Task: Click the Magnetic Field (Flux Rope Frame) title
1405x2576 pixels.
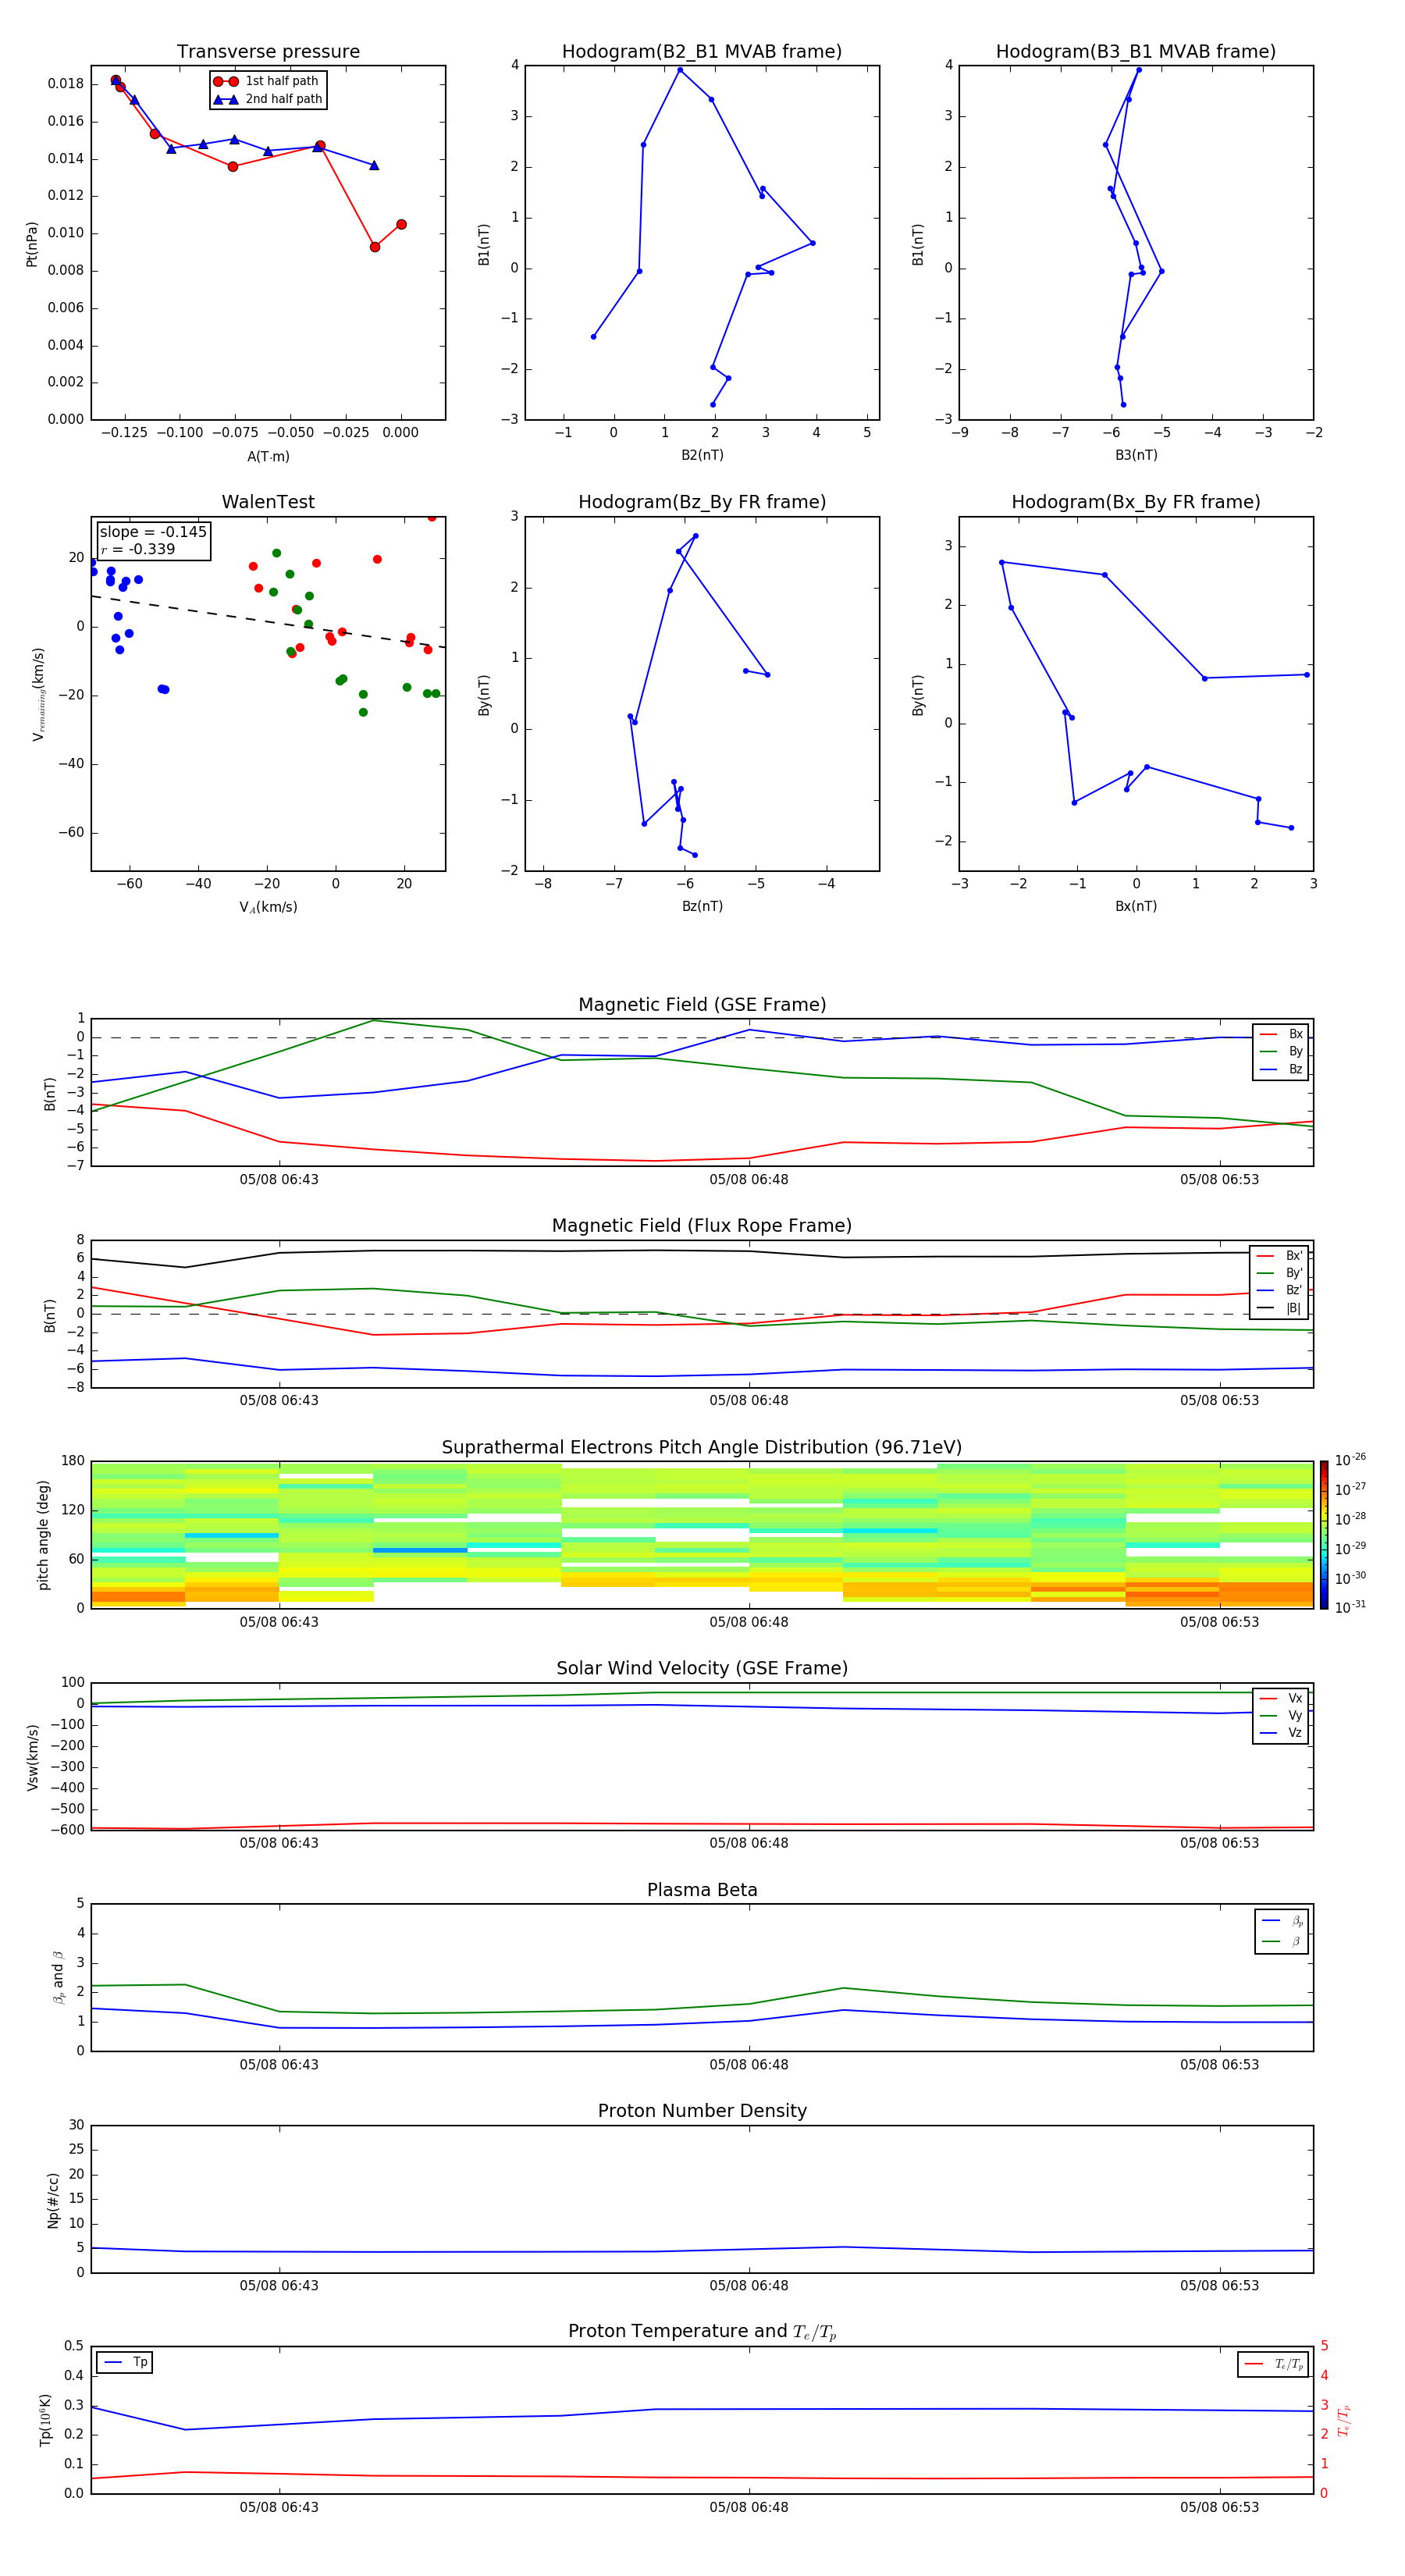Action: click(x=702, y=1226)
